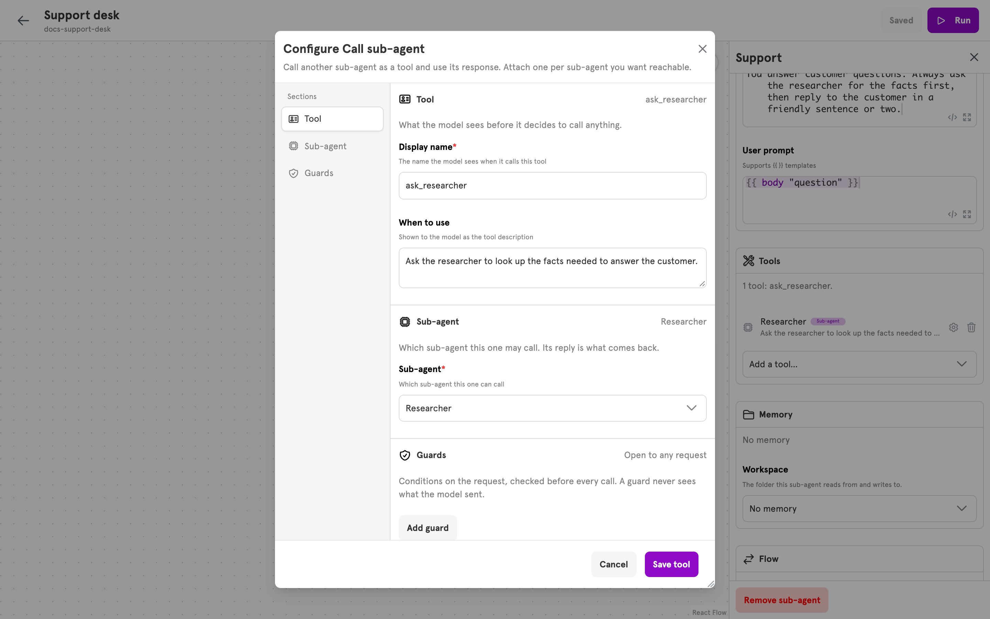This screenshot has height=619, width=990.
Task: Go back with the arrow beside Support desk
Action: (23, 21)
